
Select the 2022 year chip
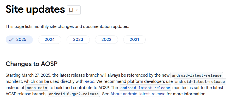(106, 40)
